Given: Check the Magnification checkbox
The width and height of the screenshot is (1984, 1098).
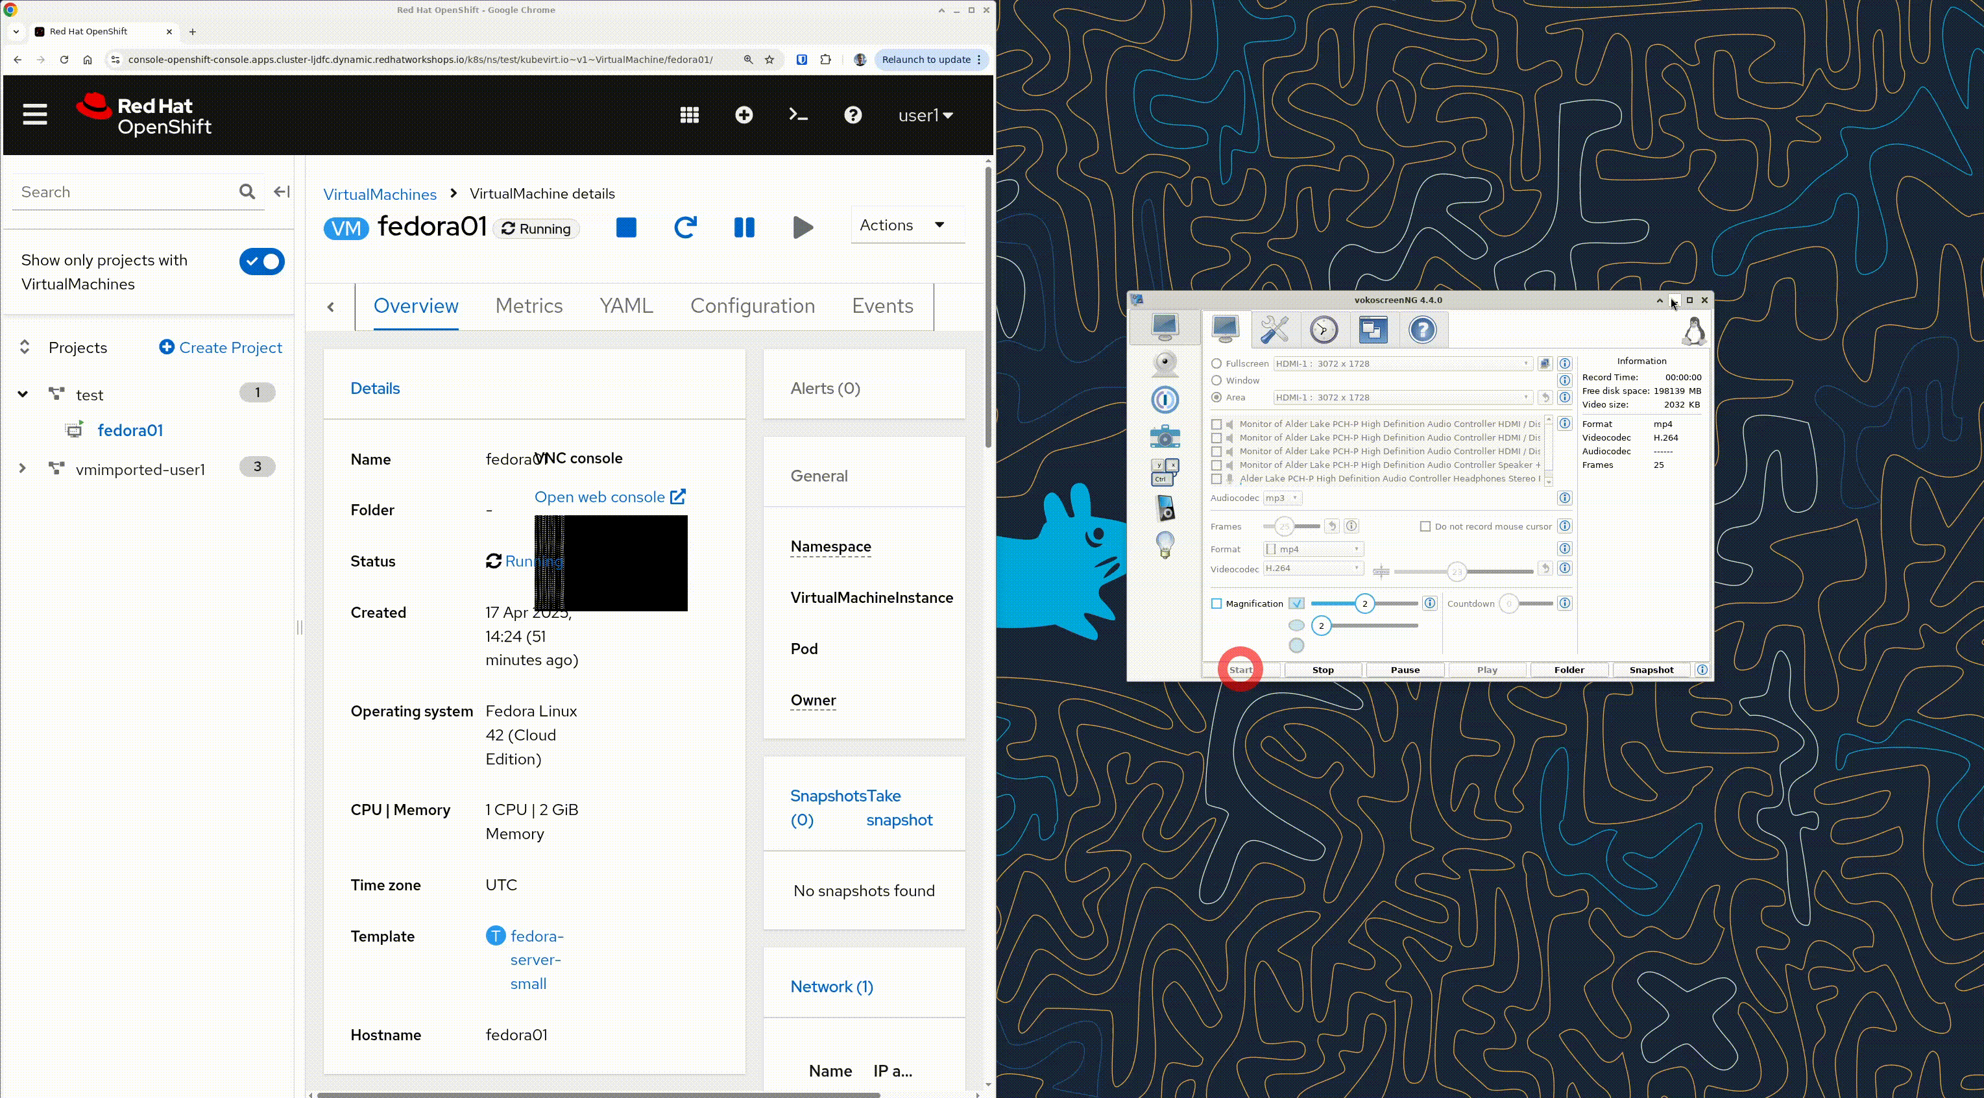Looking at the screenshot, I should pyautogui.click(x=1216, y=604).
